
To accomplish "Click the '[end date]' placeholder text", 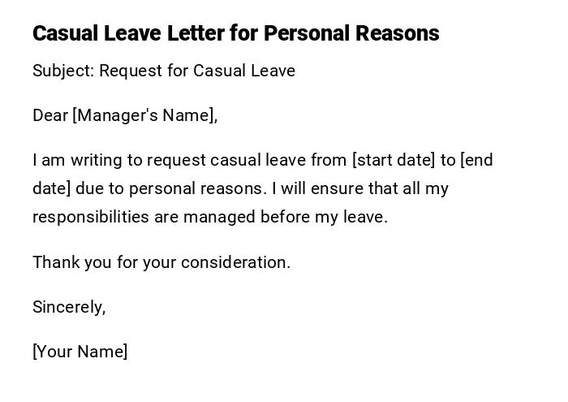I will [476, 160].
